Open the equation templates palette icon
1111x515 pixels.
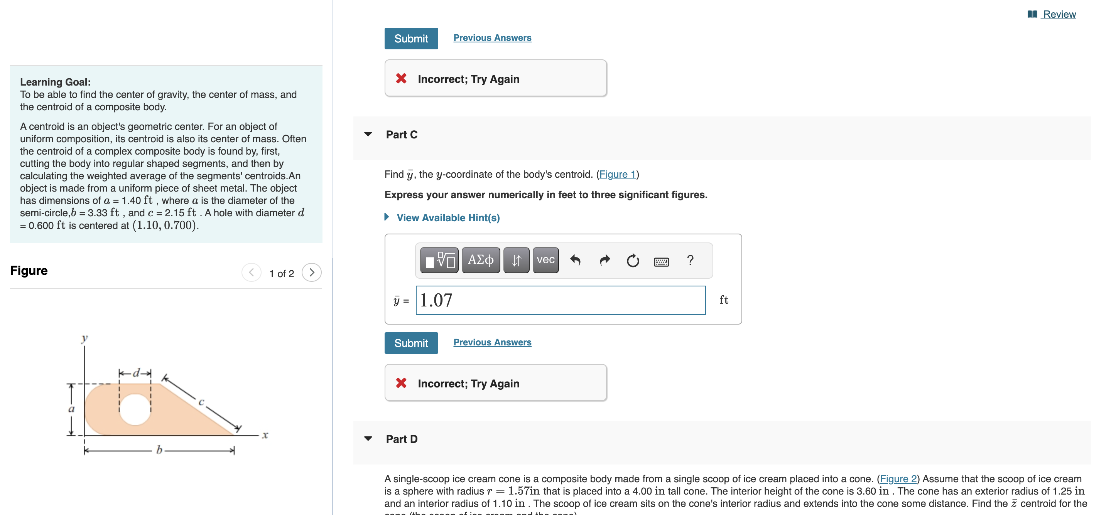pyautogui.click(x=439, y=260)
